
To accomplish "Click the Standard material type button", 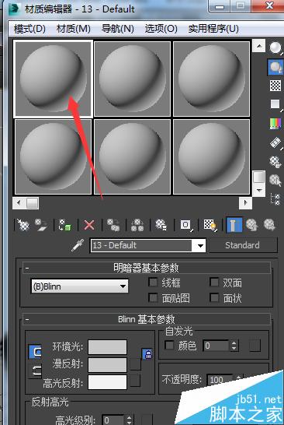I will click(243, 245).
